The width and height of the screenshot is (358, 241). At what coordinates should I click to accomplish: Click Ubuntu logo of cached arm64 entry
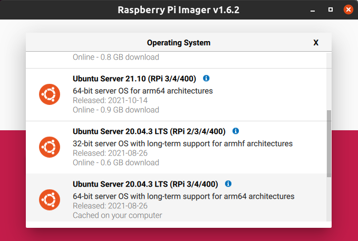[x=50, y=200]
